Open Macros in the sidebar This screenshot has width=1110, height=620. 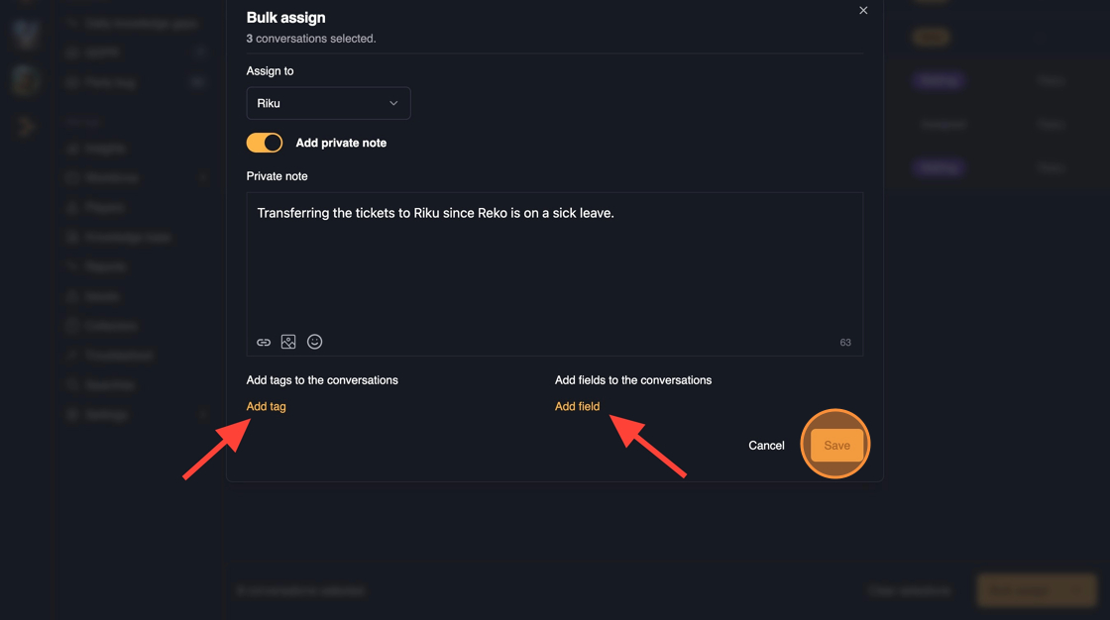(x=102, y=296)
